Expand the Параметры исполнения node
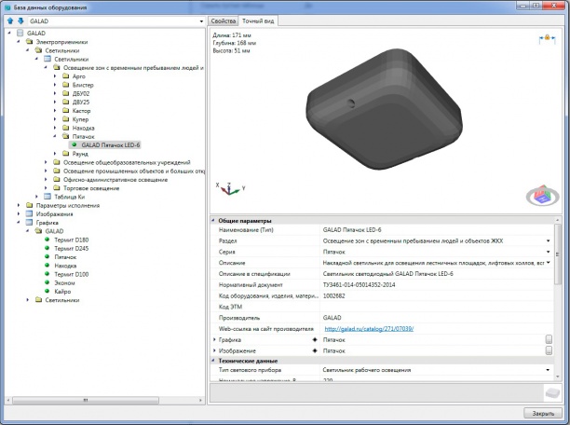The image size is (570, 425). (x=20, y=205)
